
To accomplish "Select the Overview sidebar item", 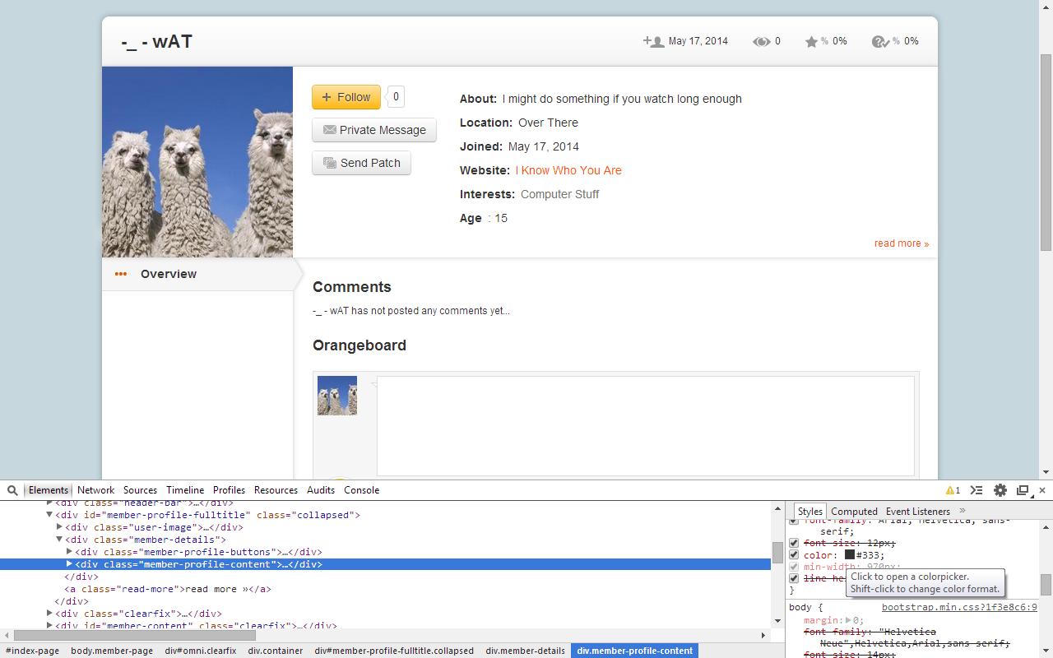I will [x=197, y=274].
